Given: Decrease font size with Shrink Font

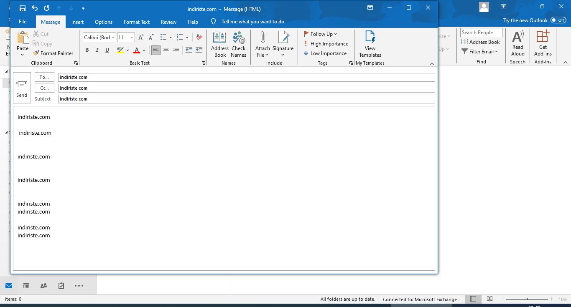Looking at the screenshot, I should [x=151, y=37].
